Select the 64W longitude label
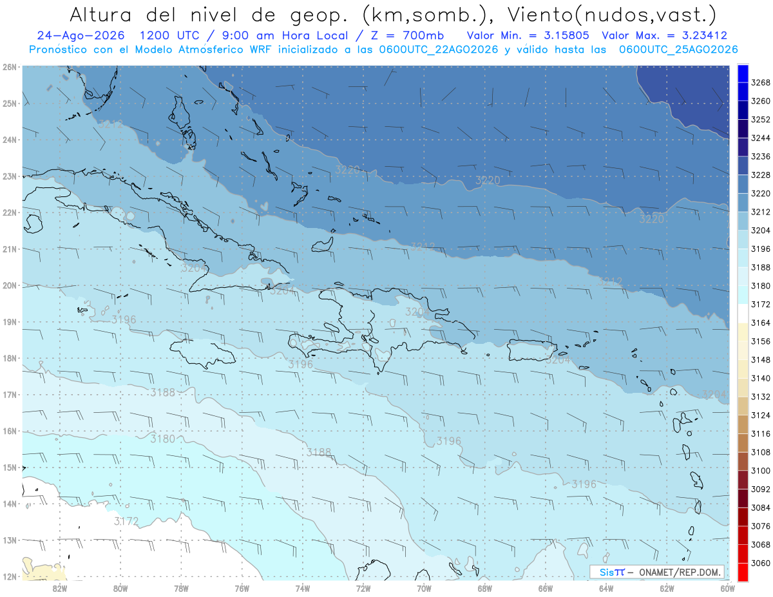This screenshot has width=773, height=597. point(606,588)
